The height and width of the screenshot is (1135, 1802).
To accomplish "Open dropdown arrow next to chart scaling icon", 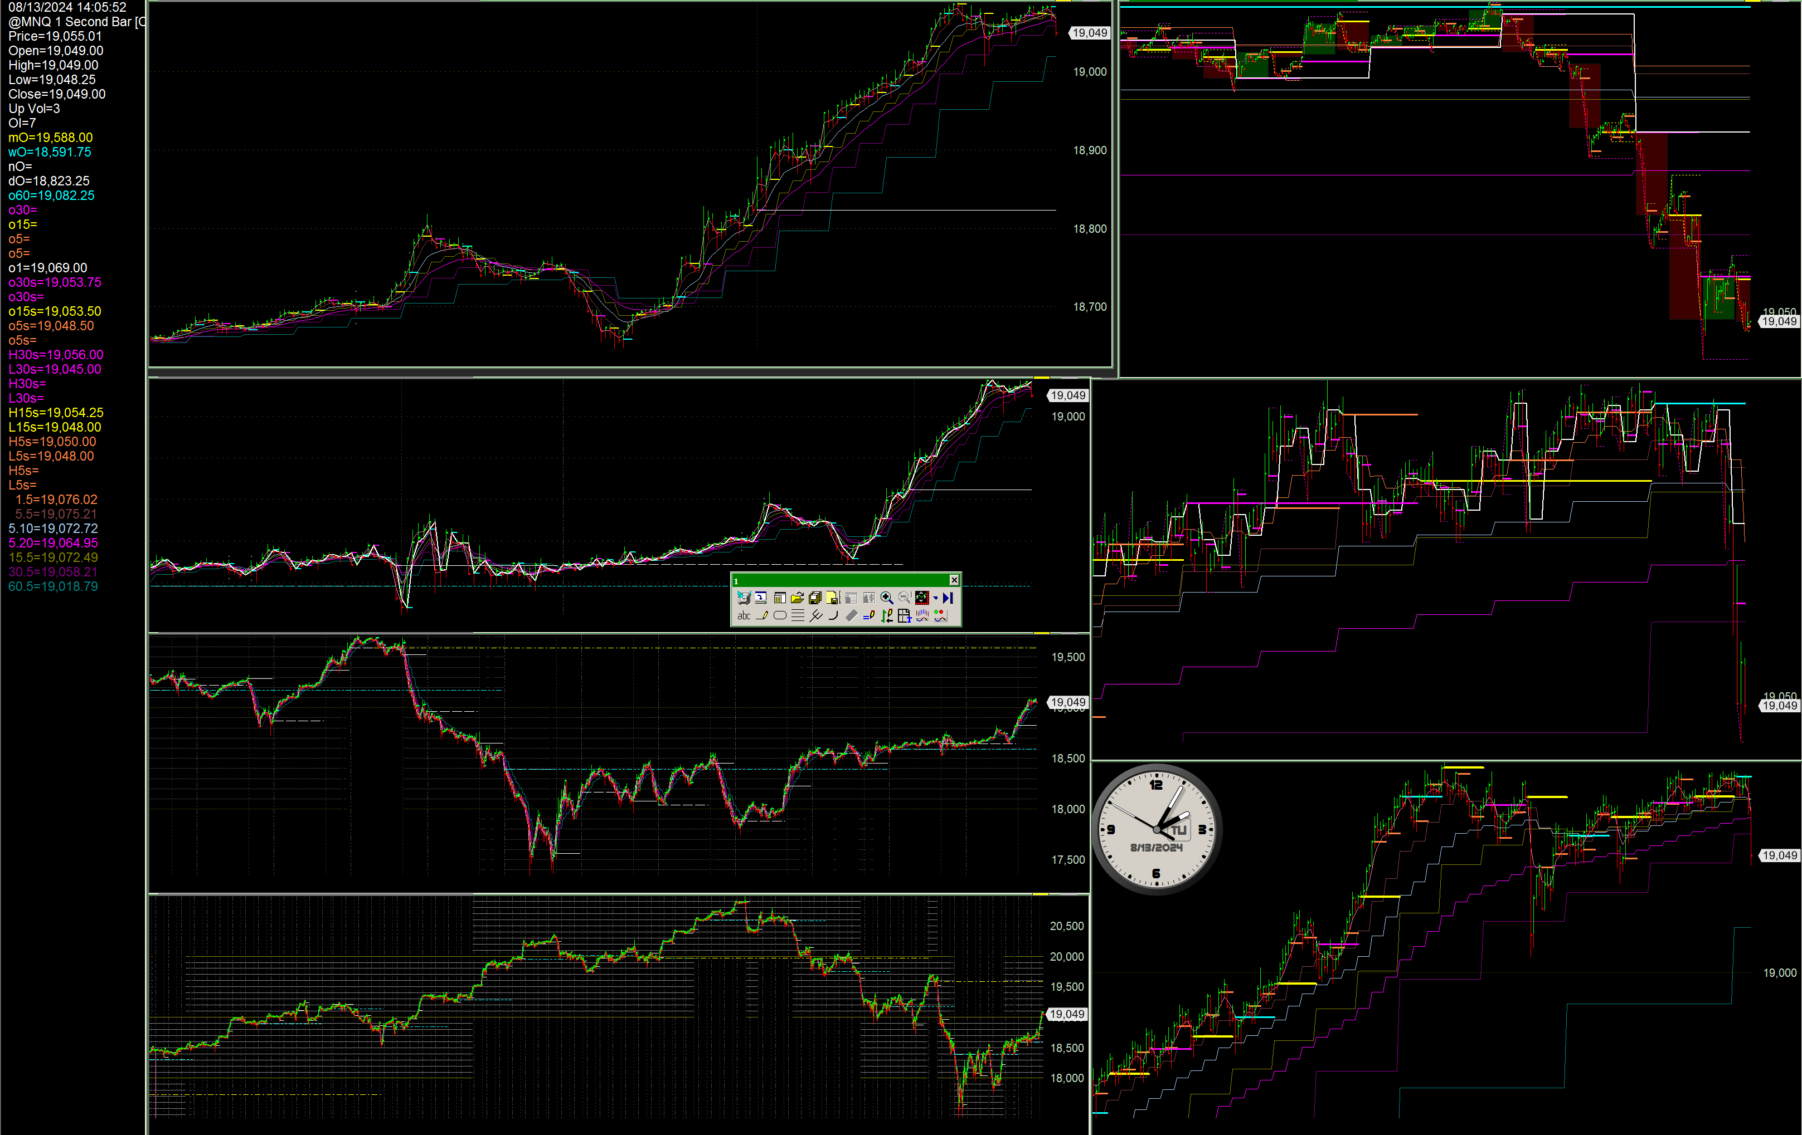I will (935, 598).
